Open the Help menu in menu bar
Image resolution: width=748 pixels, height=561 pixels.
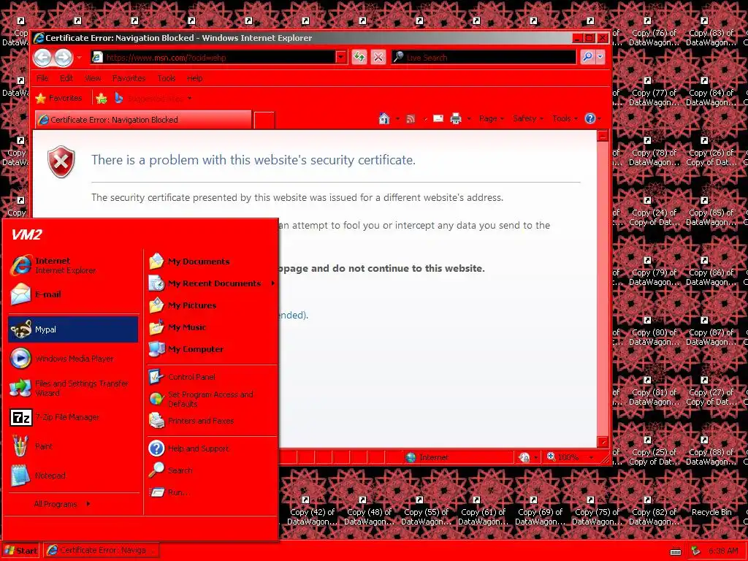click(194, 78)
